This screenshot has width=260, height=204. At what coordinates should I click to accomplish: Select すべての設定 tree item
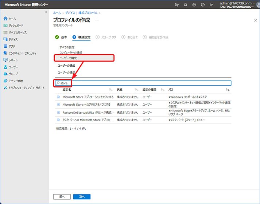click(67, 47)
